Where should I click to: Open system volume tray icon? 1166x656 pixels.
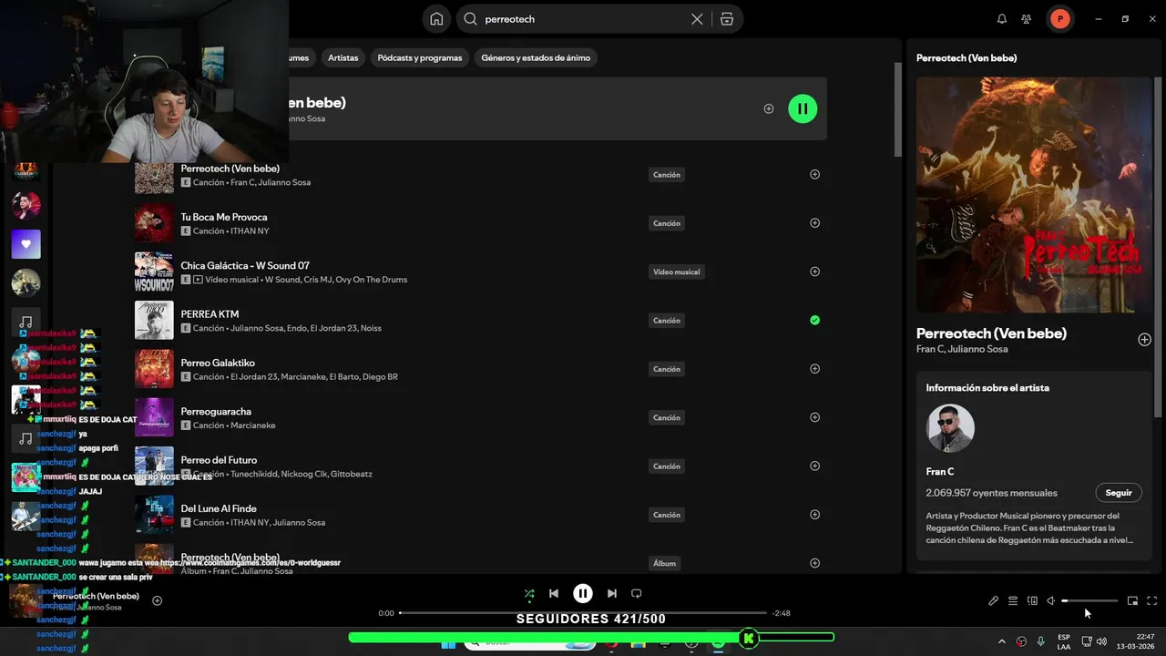(x=1101, y=641)
